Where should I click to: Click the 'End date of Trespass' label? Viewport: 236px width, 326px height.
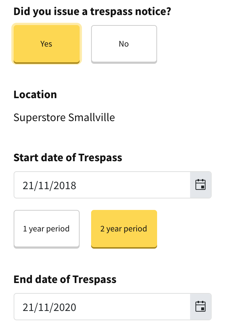65,279
